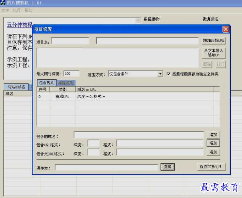
Task: Click the 项目名 input field
Action: pos(70,41)
